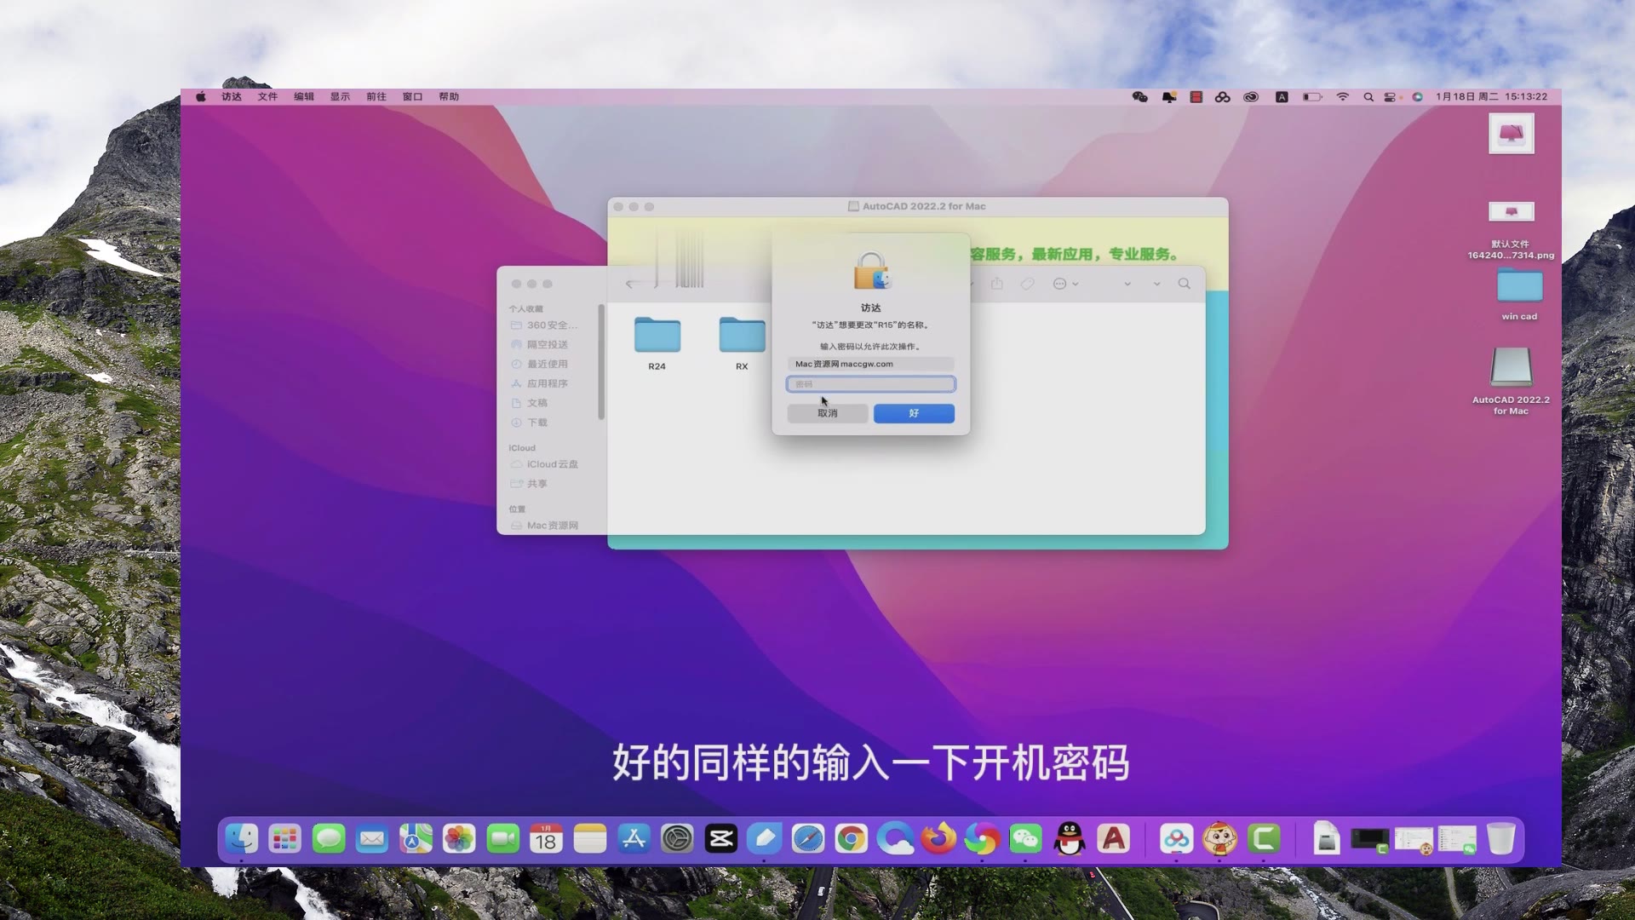Screen dimensions: 1635x920
Task: Open System Preferences from the Dock
Action: (677, 839)
